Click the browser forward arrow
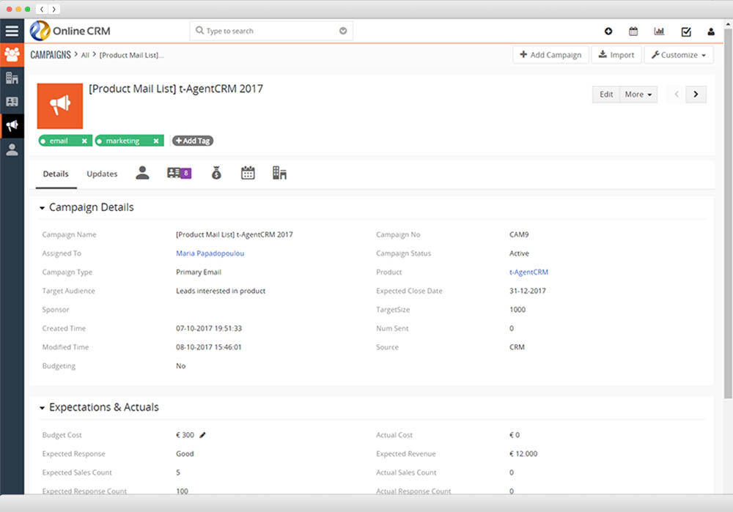Viewport: 733px width, 512px height. [x=54, y=9]
